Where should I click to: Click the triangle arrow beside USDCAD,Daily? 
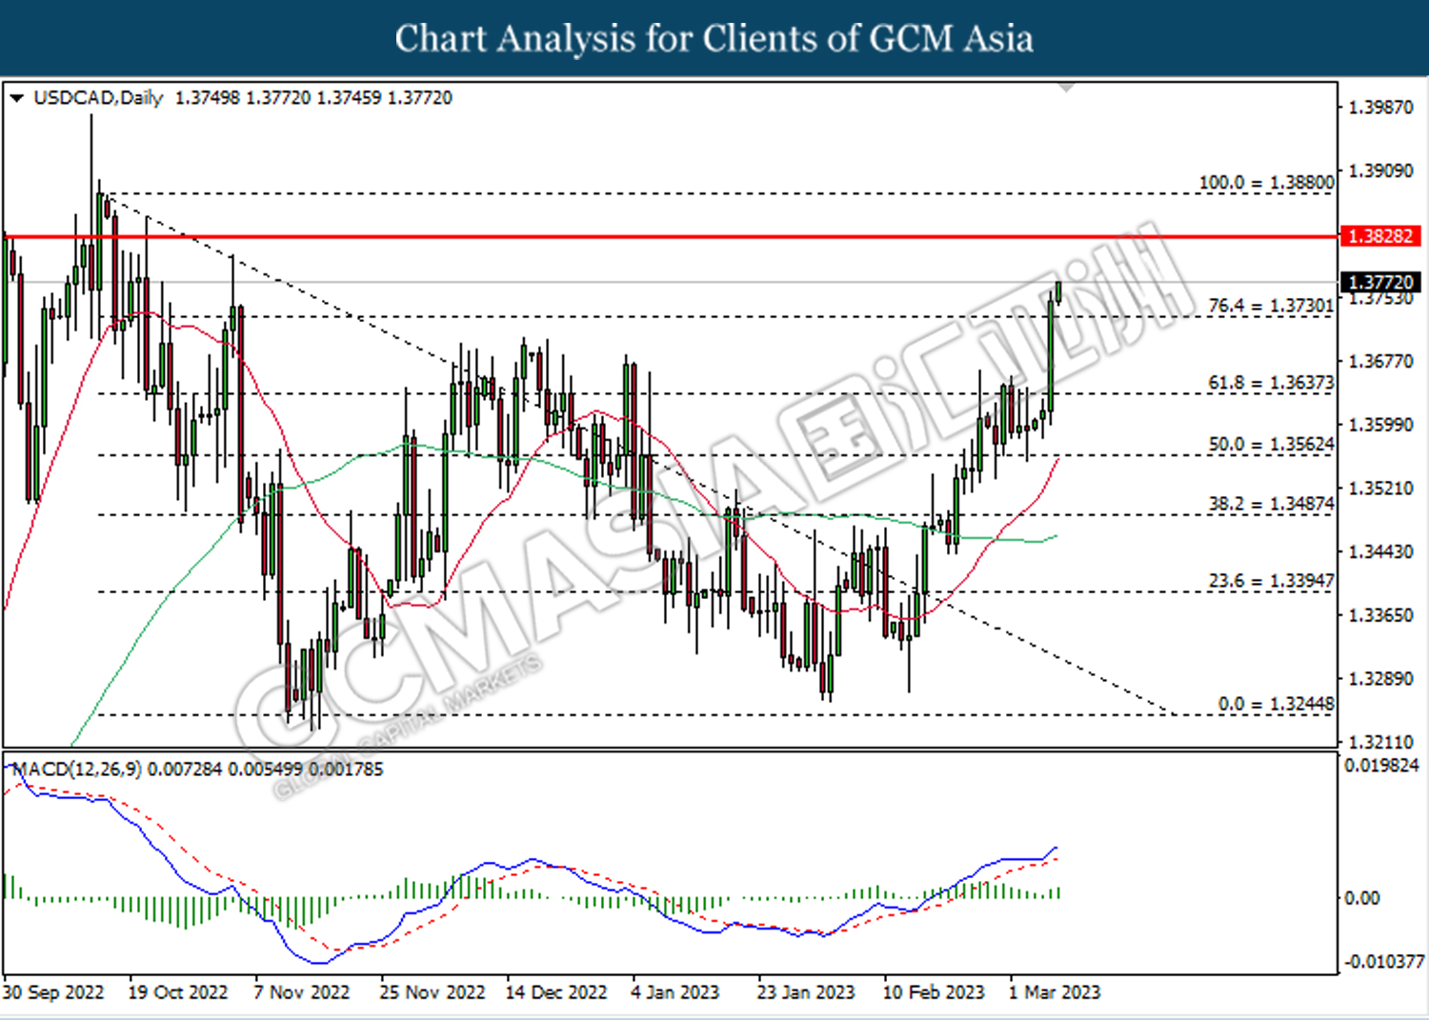tap(16, 98)
